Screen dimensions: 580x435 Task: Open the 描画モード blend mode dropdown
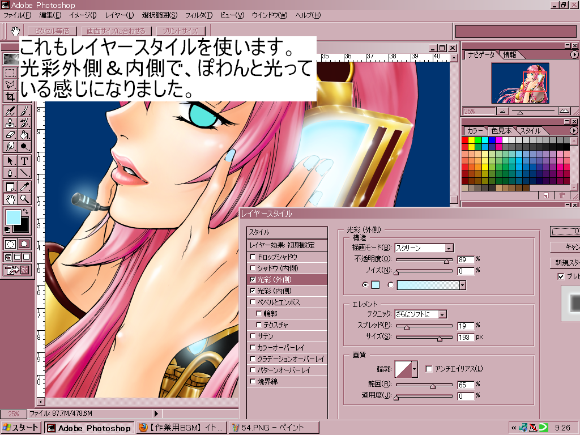coord(449,248)
